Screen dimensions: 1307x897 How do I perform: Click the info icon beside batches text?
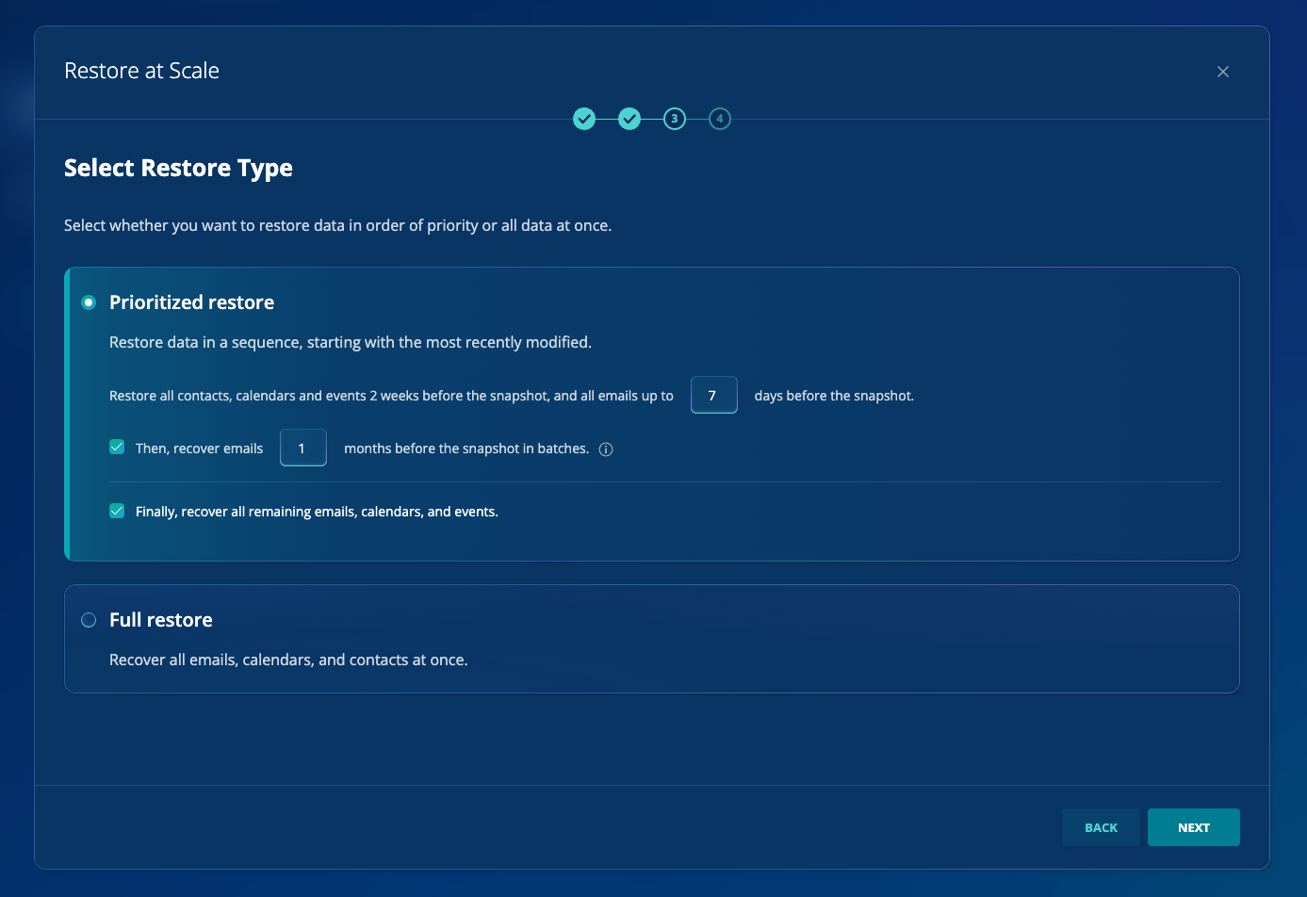[606, 449]
